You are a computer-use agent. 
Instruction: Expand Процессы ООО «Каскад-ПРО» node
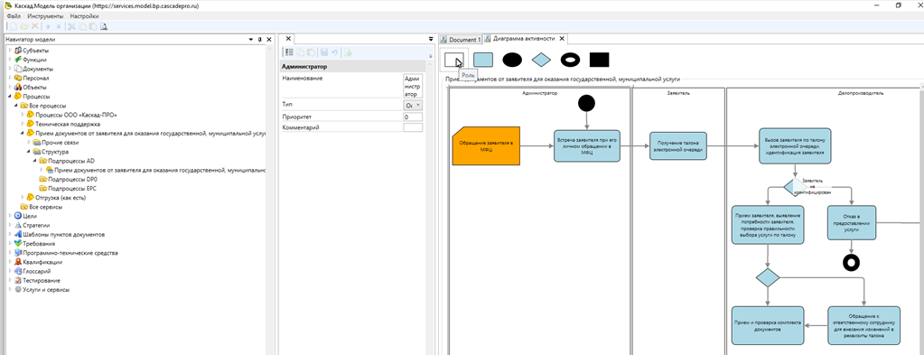point(23,115)
